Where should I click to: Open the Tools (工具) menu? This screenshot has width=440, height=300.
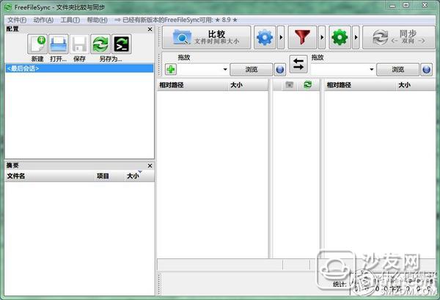tap(70, 20)
